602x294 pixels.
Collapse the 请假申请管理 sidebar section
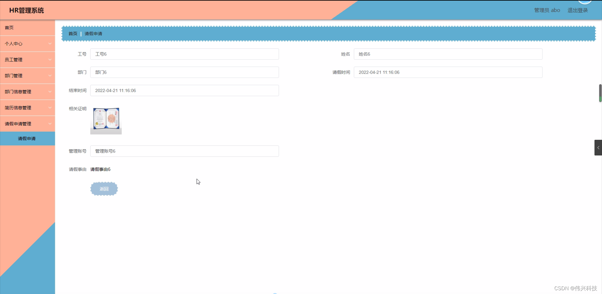[28, 123]
